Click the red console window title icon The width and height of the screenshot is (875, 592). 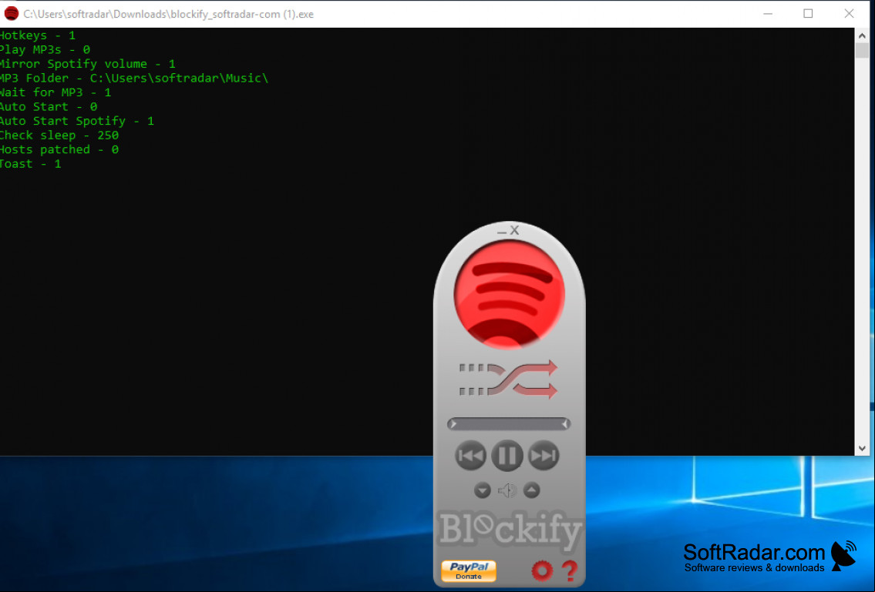point(11,13)
